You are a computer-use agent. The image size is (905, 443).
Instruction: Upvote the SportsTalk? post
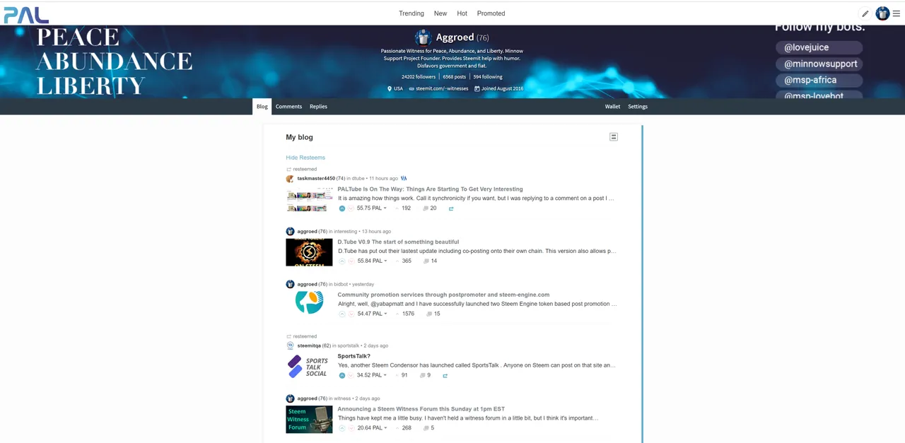click(342, 375)
